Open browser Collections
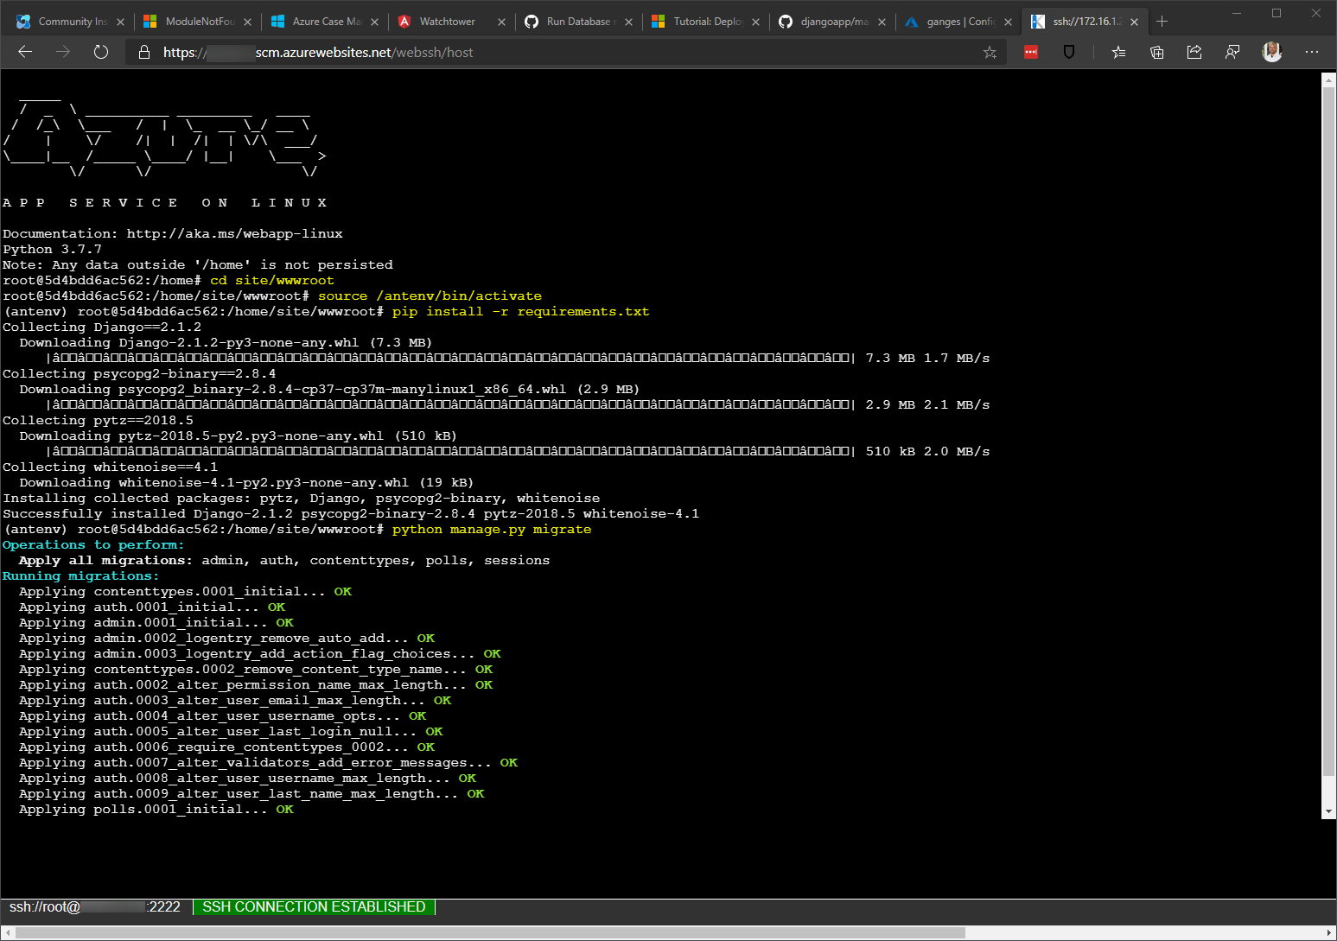This screenshot has width=1337, height=941. click(1156, 52)
